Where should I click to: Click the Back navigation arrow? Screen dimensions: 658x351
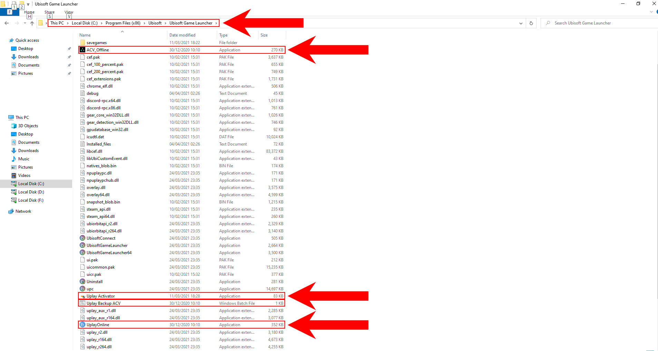7,23
